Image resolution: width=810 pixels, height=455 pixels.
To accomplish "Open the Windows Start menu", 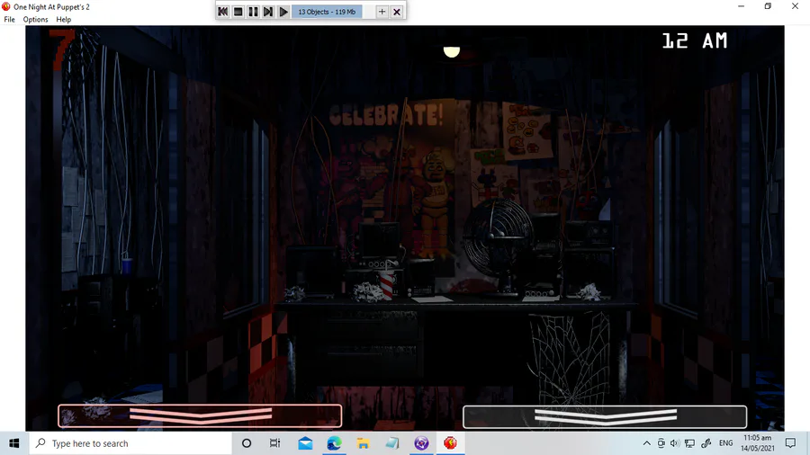I will (x=13, y=443).
